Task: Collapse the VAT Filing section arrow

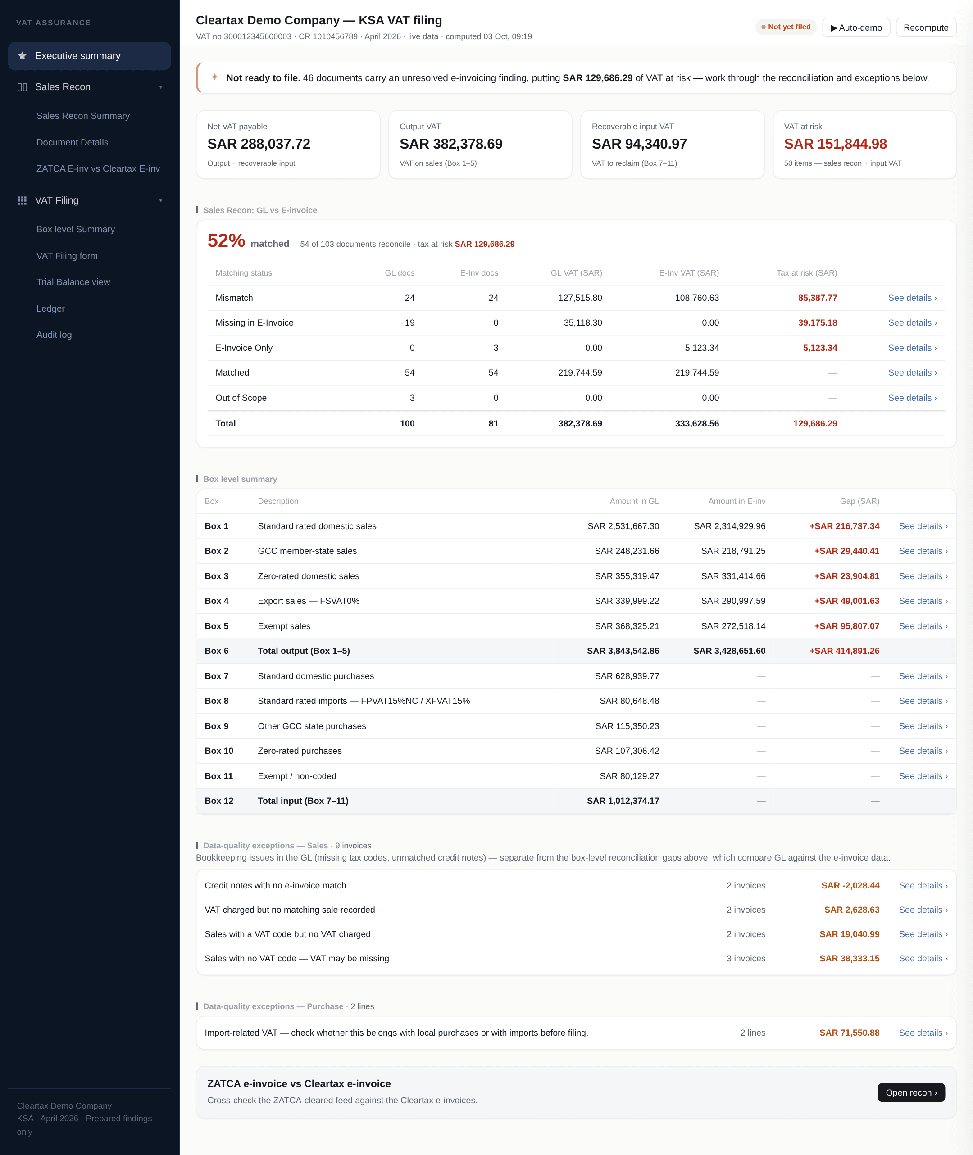Action: pyautogui.click(x=160, y=201)
